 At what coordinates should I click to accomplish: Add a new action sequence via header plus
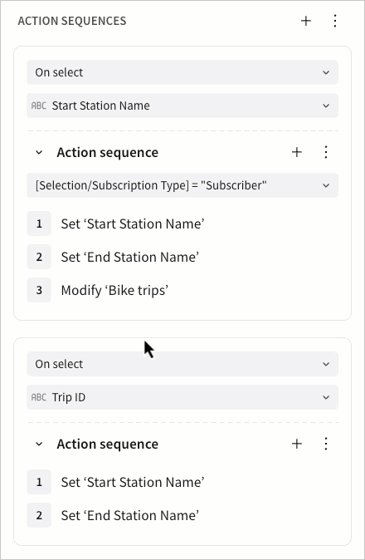pos(306,21)
